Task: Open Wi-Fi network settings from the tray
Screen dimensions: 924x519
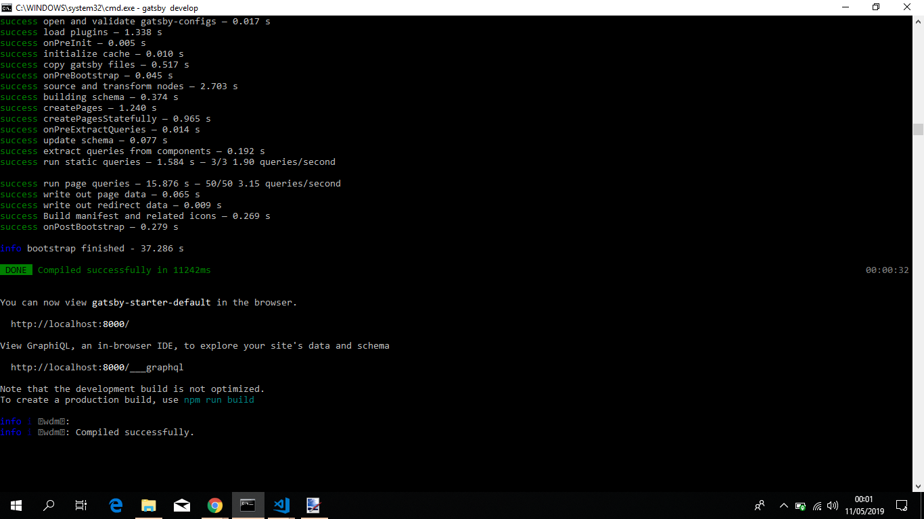Action: pyautogui.click(x=816, y=505)
